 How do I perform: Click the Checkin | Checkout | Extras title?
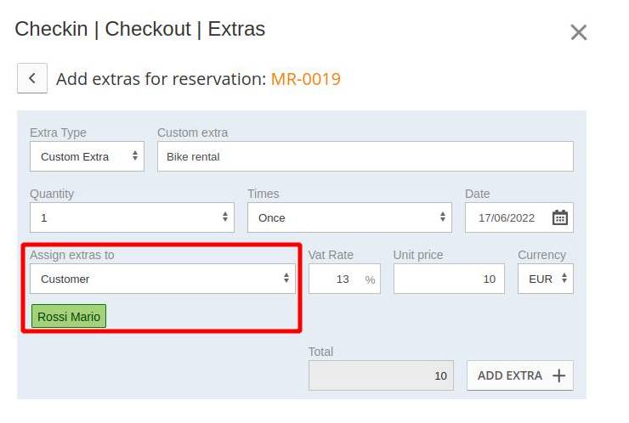(140, 29)
